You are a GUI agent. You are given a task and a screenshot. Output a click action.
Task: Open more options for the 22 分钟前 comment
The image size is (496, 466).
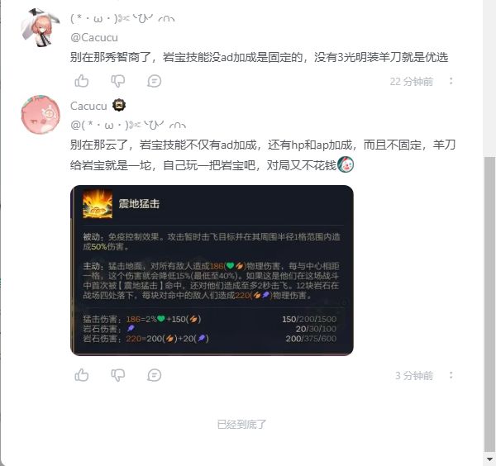[451, 81]
